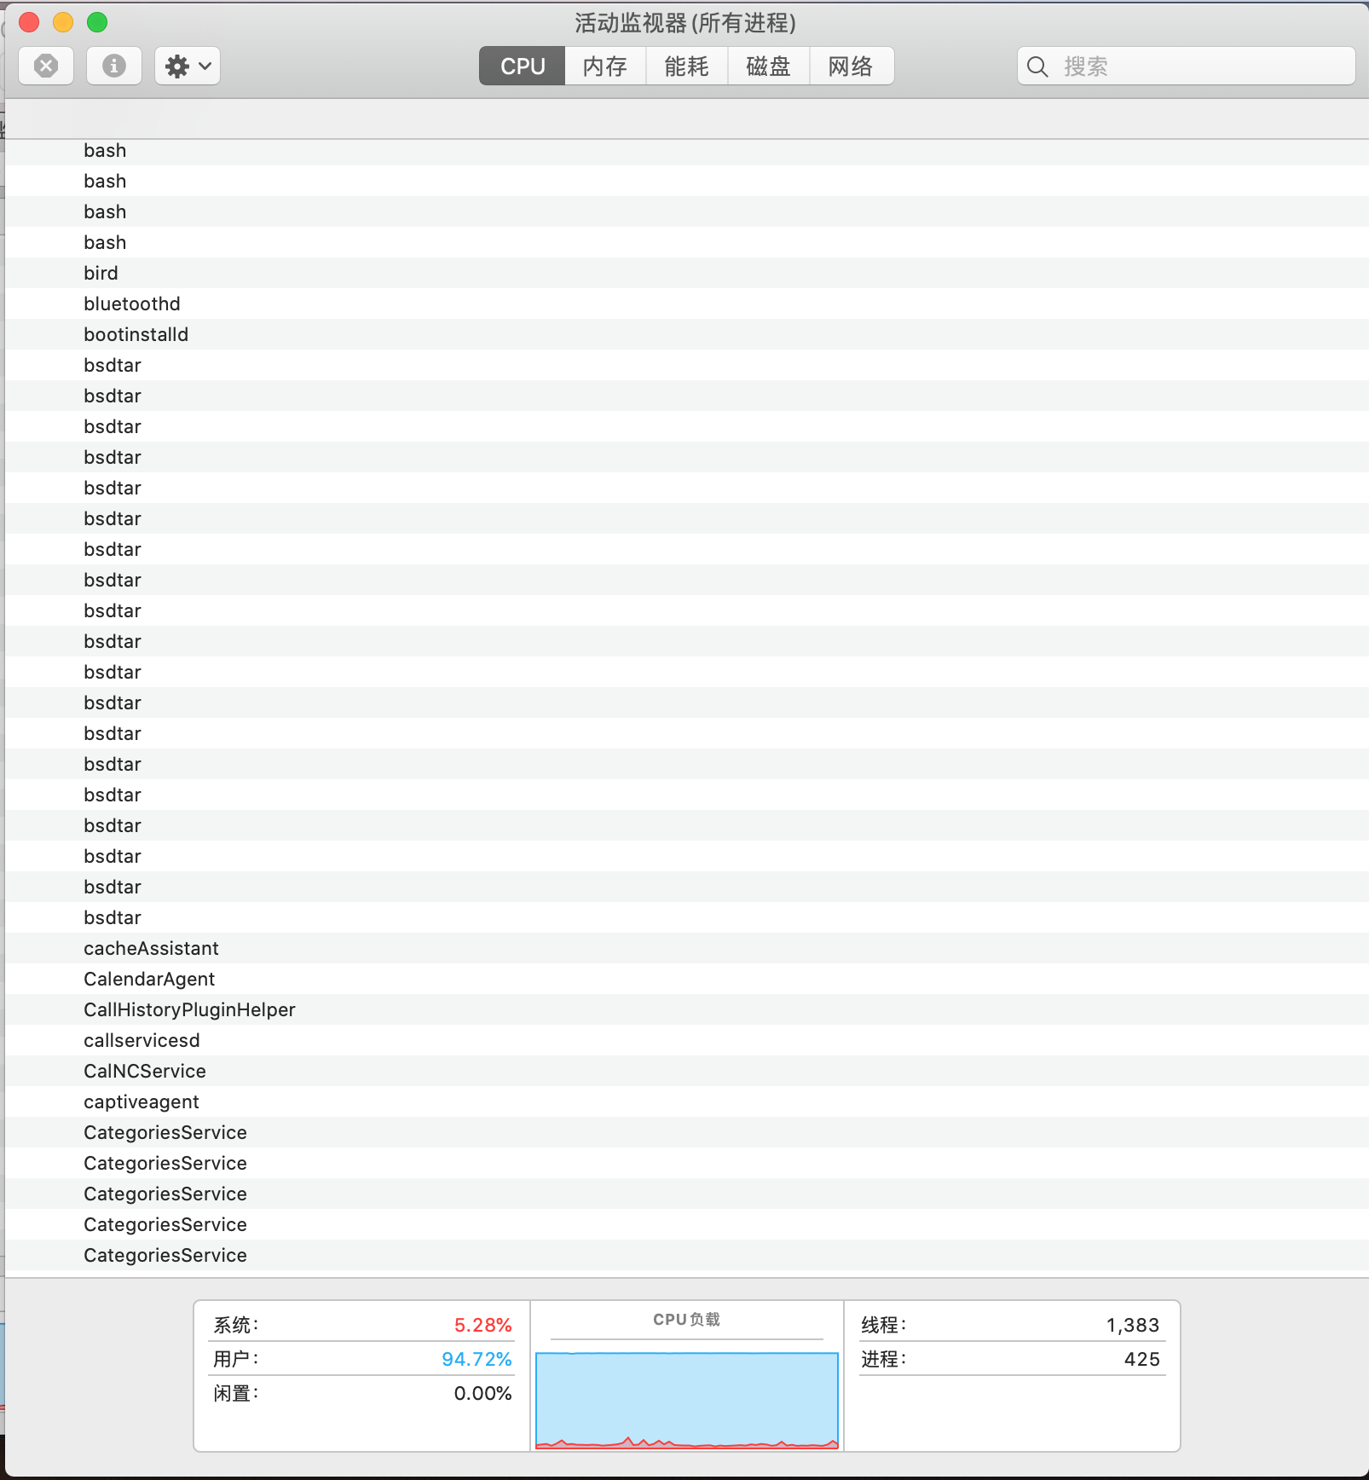Click the magnifying glass search icon

[x=1037, y=66]
